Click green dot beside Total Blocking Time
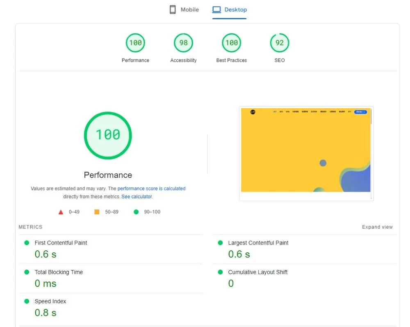 click(x=27, y=272)
